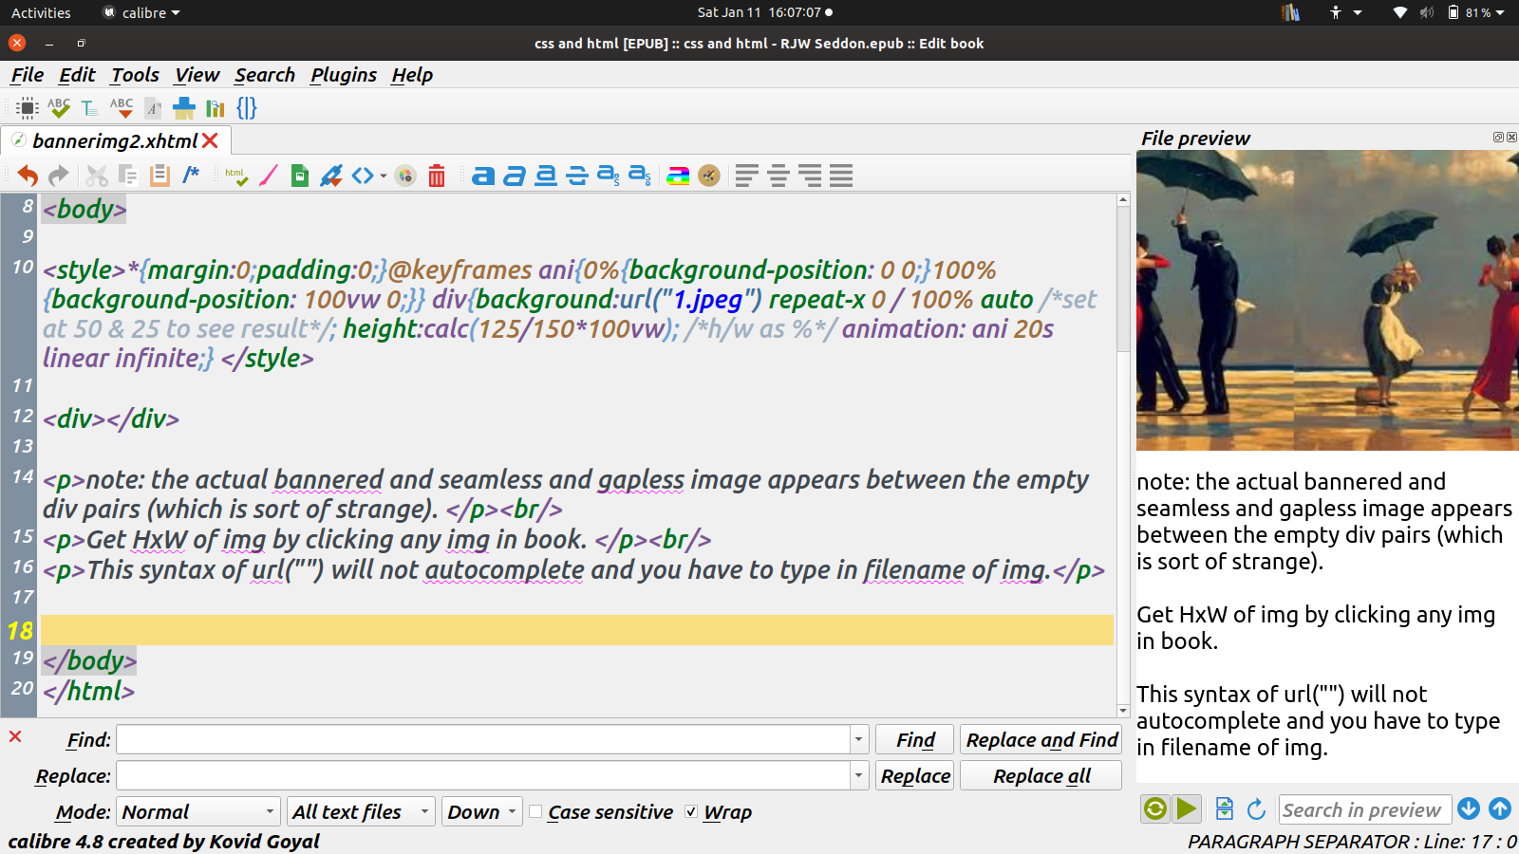Image resolution: width=1519 pixels, height=854 pixels.
Task: Click the ABC red arrow spelling icon
Action: coord(122,108)
